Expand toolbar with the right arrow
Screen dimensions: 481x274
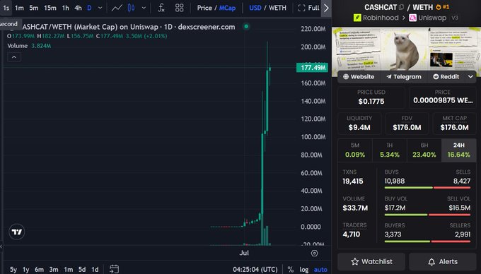[x=326, y=8]
